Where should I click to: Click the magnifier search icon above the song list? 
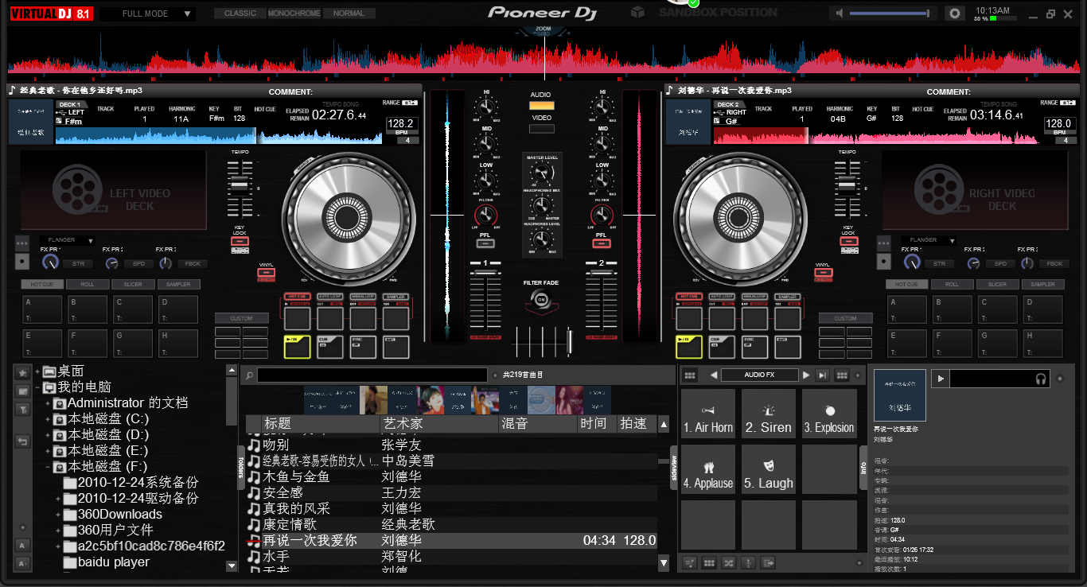249,375
